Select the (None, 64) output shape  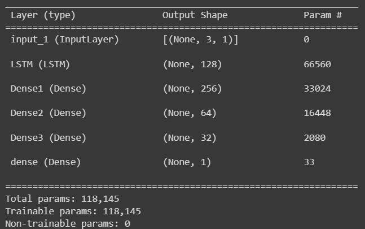pos(190,113)
